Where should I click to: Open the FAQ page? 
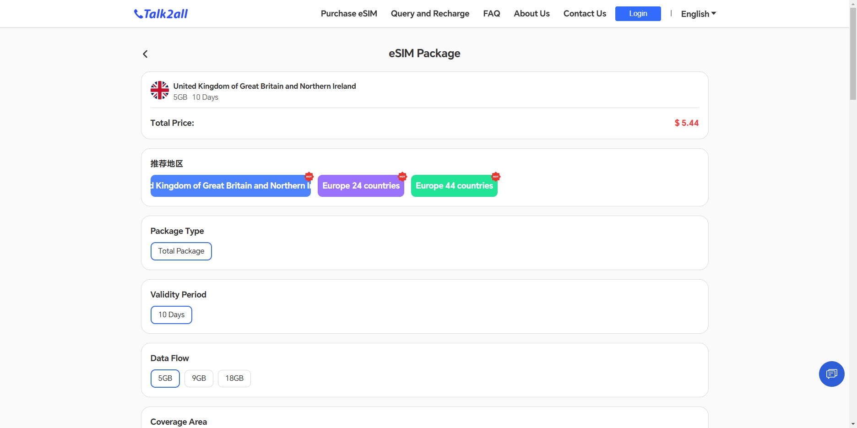(491, 14)
